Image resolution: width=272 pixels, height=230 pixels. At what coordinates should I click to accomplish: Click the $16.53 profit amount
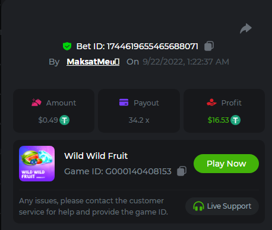tap(219, 120)
